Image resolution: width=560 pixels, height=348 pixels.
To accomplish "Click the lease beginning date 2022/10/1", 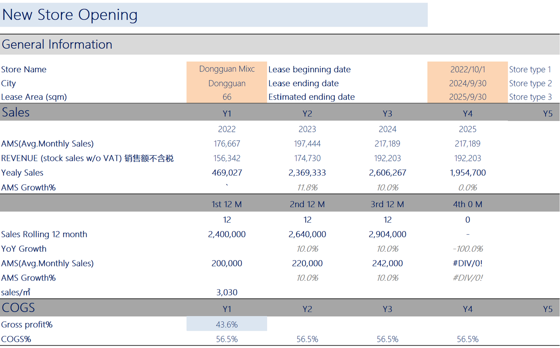I will pos(467,69).
